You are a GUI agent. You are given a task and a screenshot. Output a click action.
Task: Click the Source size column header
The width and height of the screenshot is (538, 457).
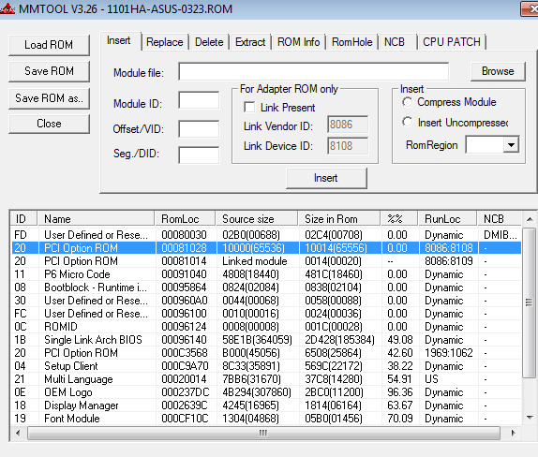click(257, 219)
